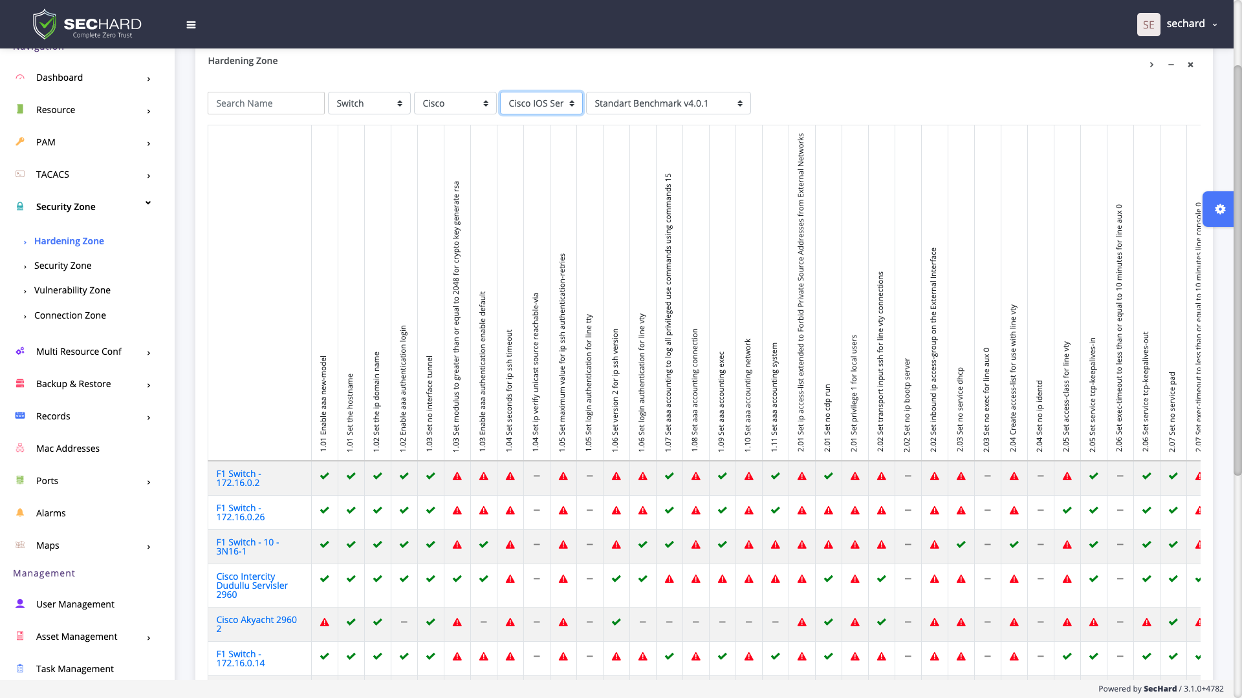
Task: Open the sechard user dropdown
Action: [1192, 24]
